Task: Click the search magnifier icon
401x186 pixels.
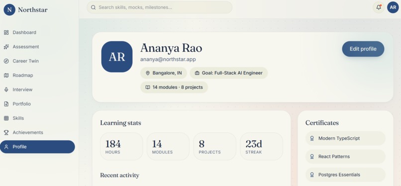Action: 94,7
